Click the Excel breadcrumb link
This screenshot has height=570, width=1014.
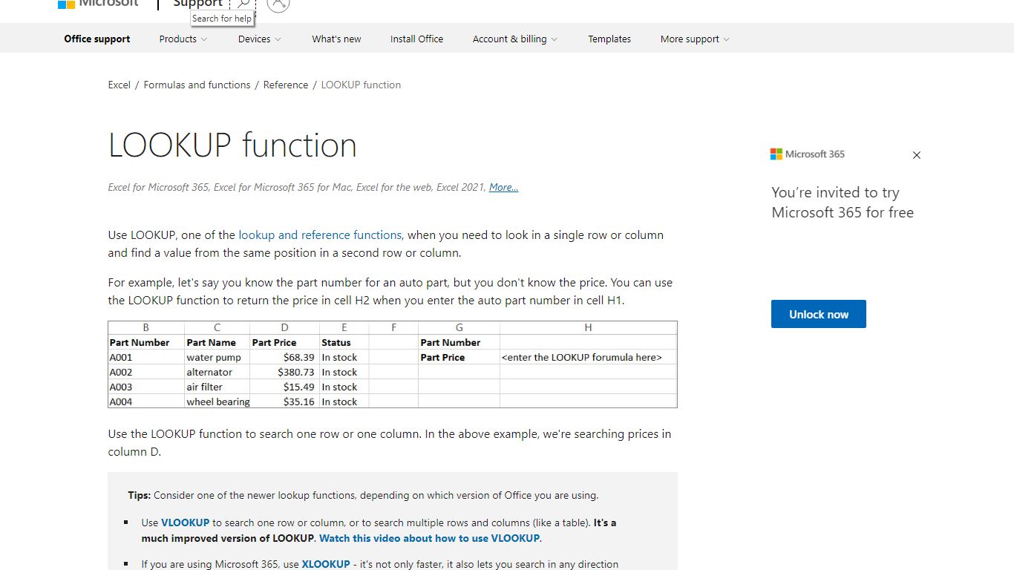pos(119,85)
